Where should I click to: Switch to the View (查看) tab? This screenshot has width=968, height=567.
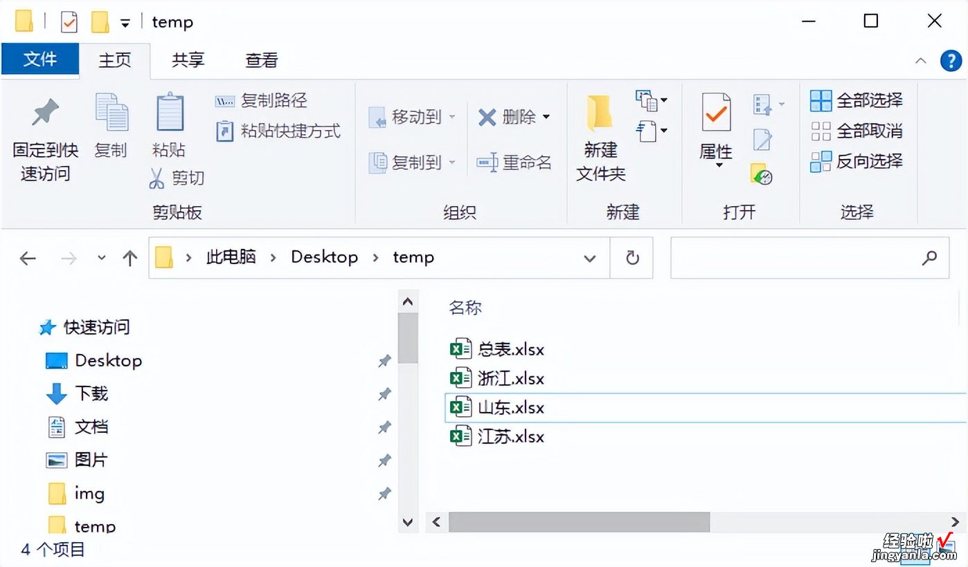(x=261, y=60)
